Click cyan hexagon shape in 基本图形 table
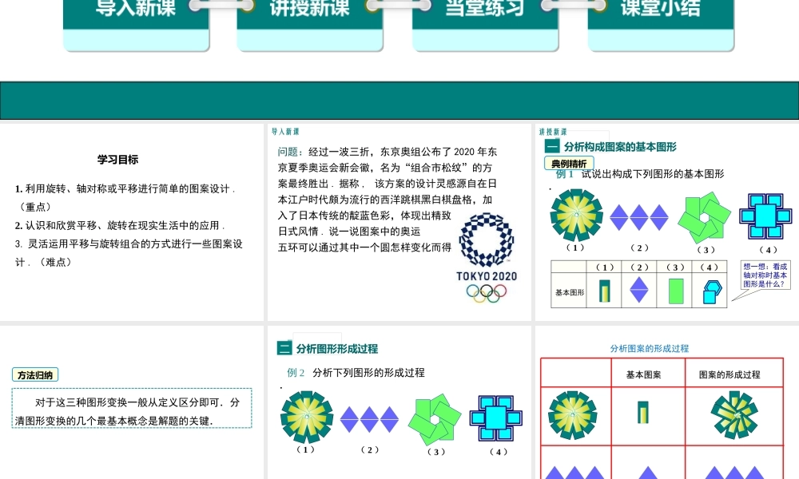This screenshot has height=479, width=799. tap(713, 291)
